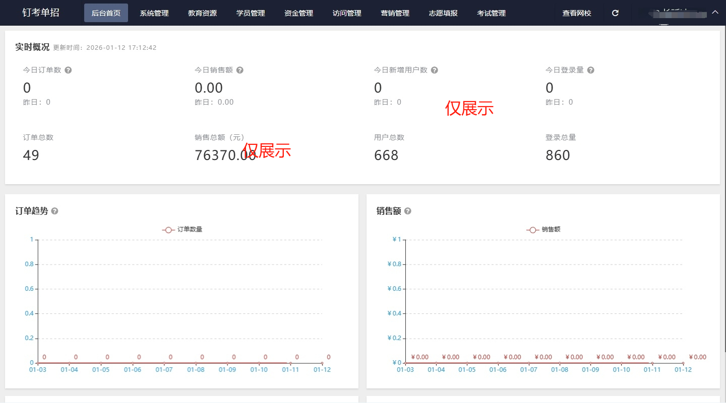726x403 pixels.
Task: Click help icon beside 今日登录量
Action: point(590,70)
